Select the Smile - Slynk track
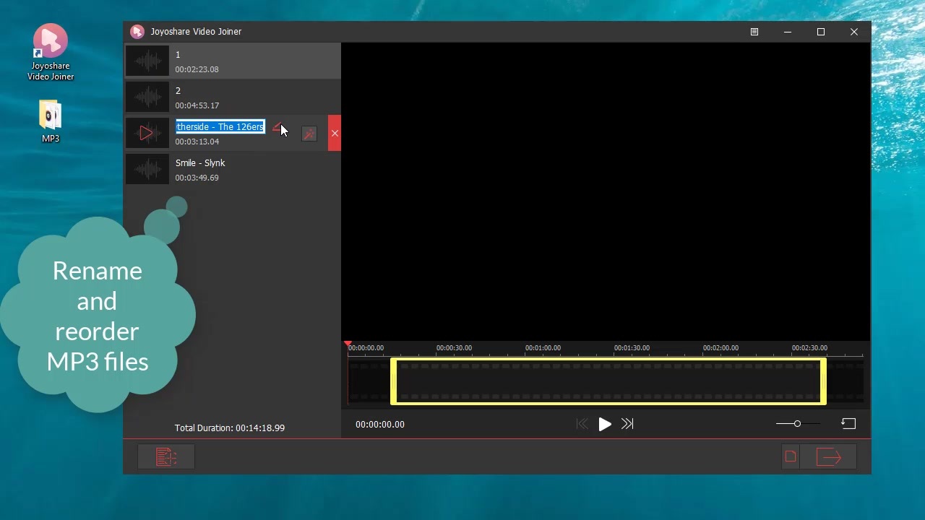Viewport: 925px width, 520px height. point(233,169)
